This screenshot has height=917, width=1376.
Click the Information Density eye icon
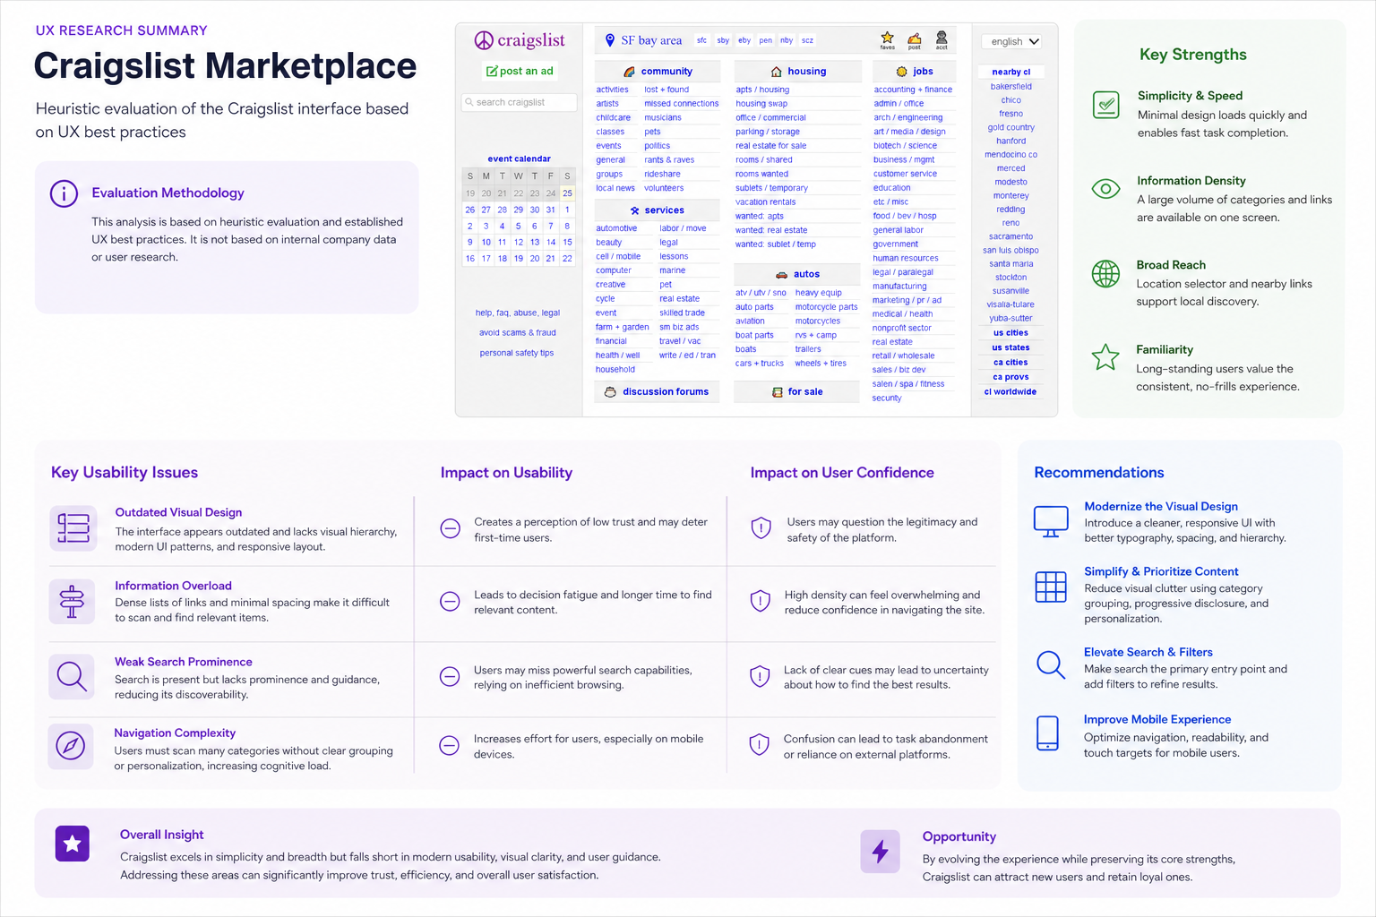(1106, 189)
